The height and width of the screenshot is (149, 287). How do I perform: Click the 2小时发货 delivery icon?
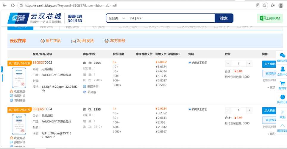[73, 41]
